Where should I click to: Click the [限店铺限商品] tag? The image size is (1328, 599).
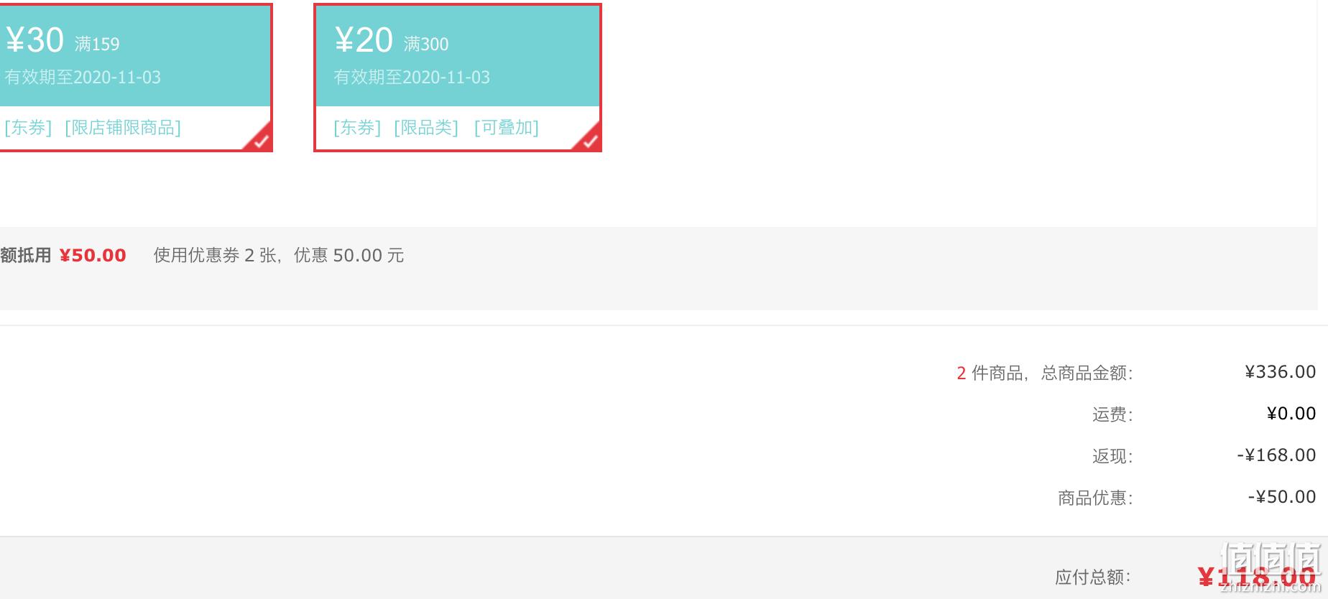coord(123,128)
